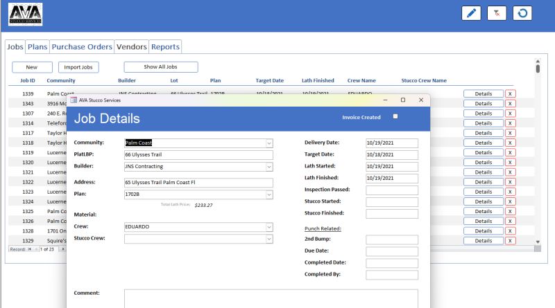The height and width of the screenshot is (308, 555).
Task: Click the jobs list vertical scrollbar thumb
Action: [x=538, y=69]
